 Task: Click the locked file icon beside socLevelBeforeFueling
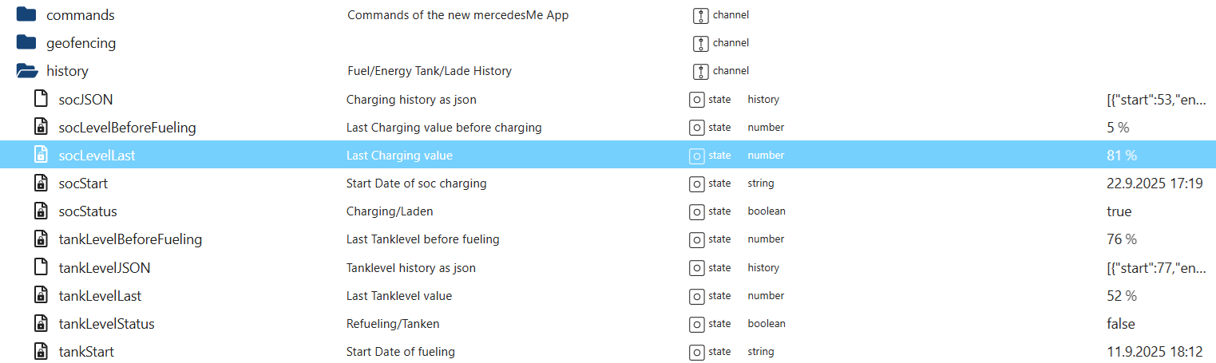40,127
